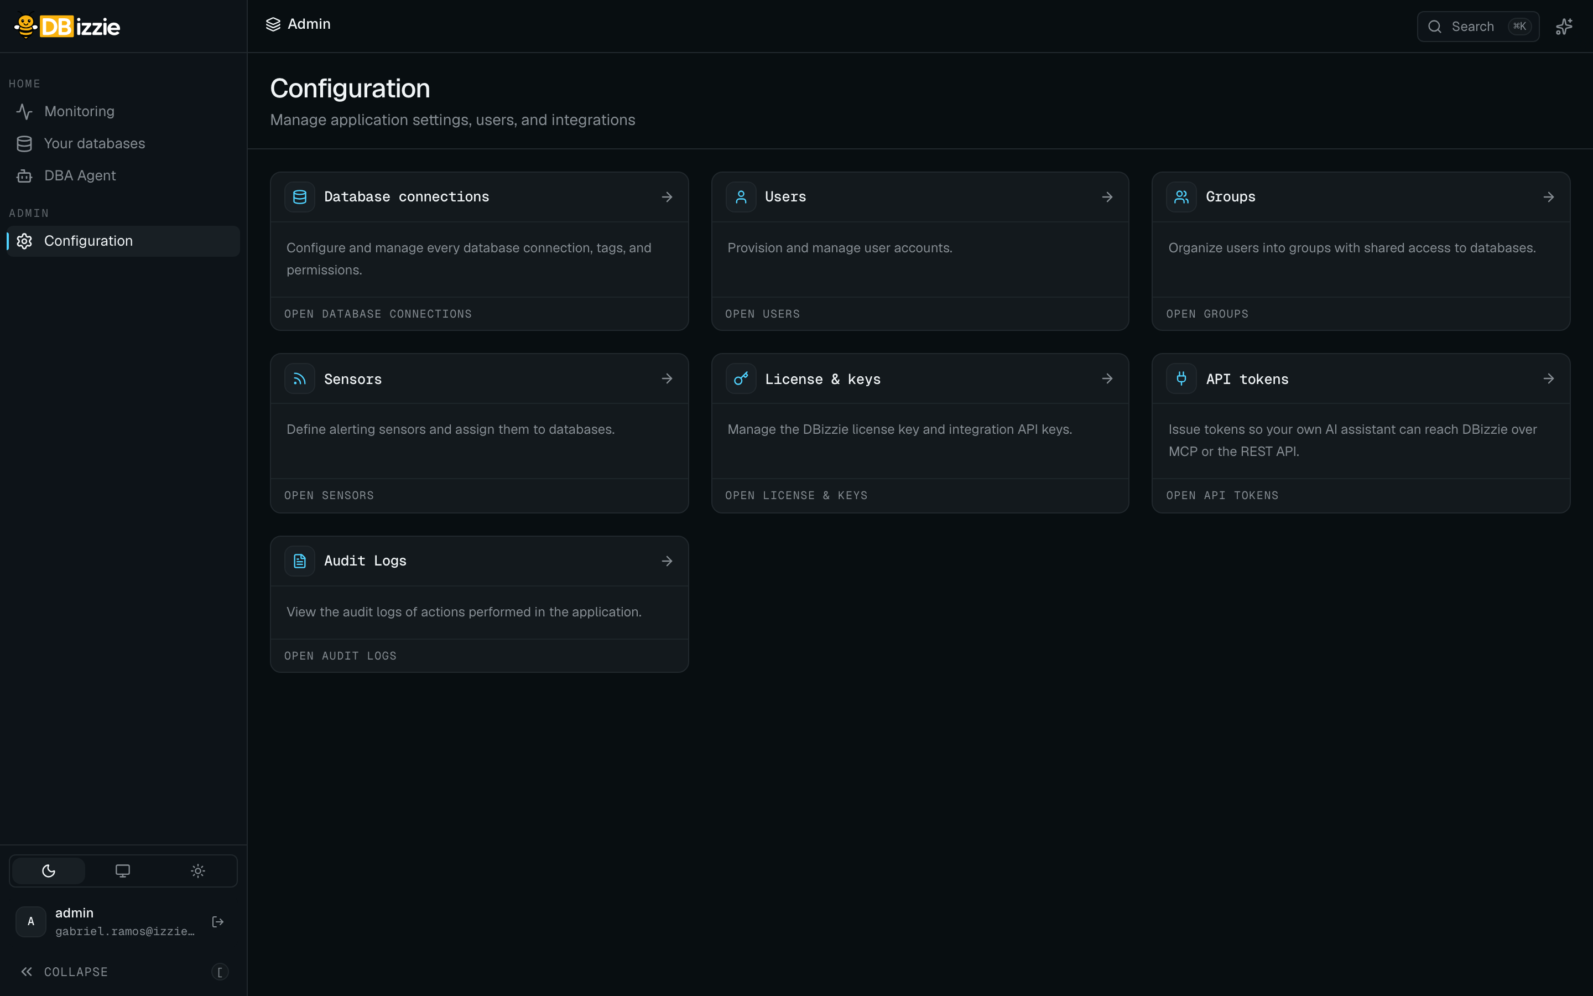1593x996 pixels.
Task: Open Your databases in the sidebar
Action: pyautogui.click(x=123, y=144)
